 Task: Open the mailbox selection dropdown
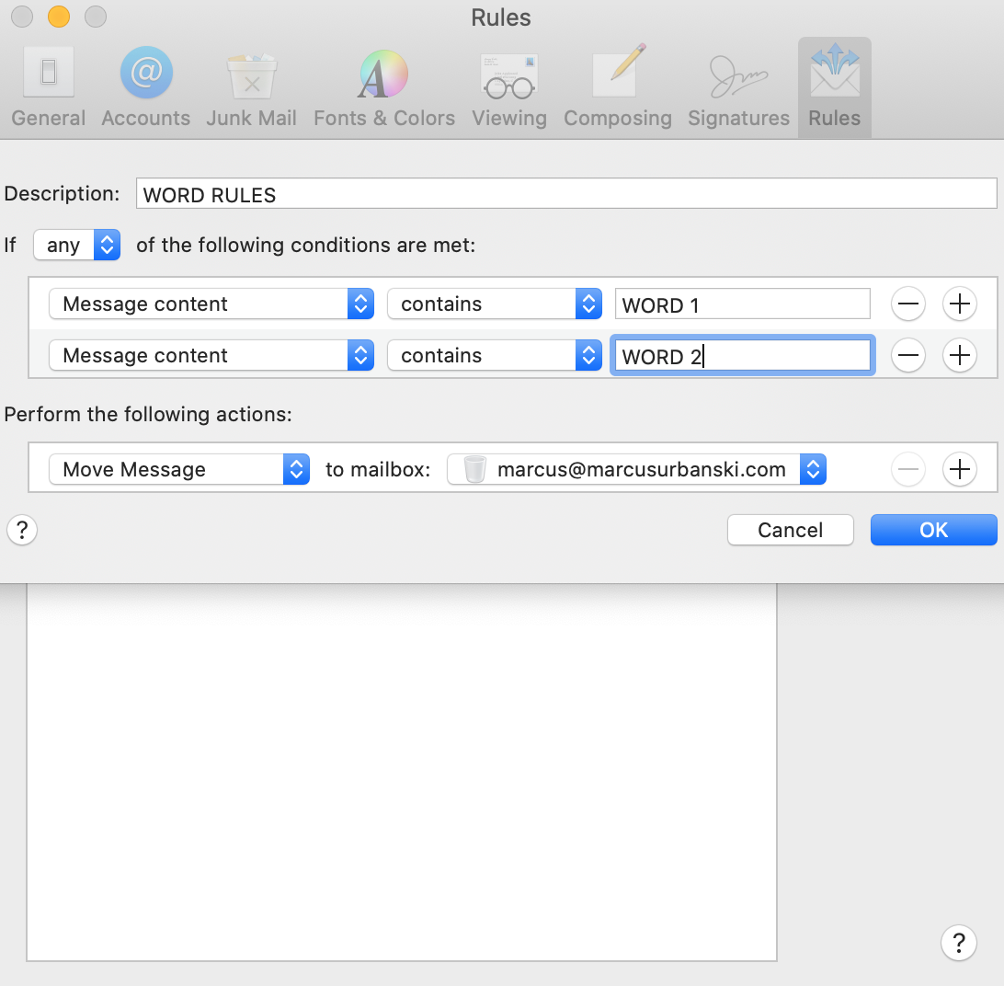(x=636, y=469)
